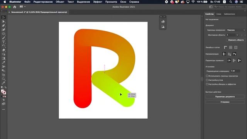247x139 pixels.
Task: Click the fill color swatch
Action: 3,91
